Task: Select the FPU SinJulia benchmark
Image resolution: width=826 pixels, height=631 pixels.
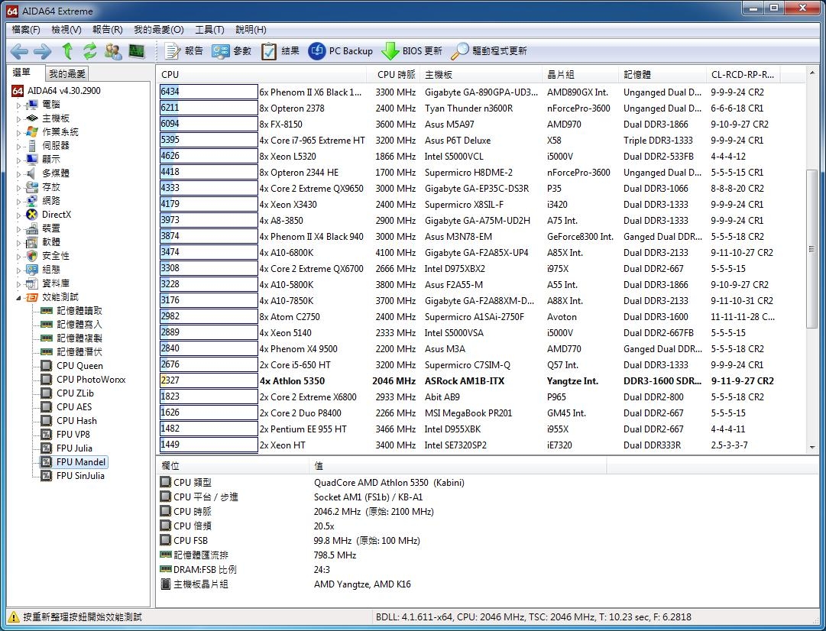Action: (80, 476)
